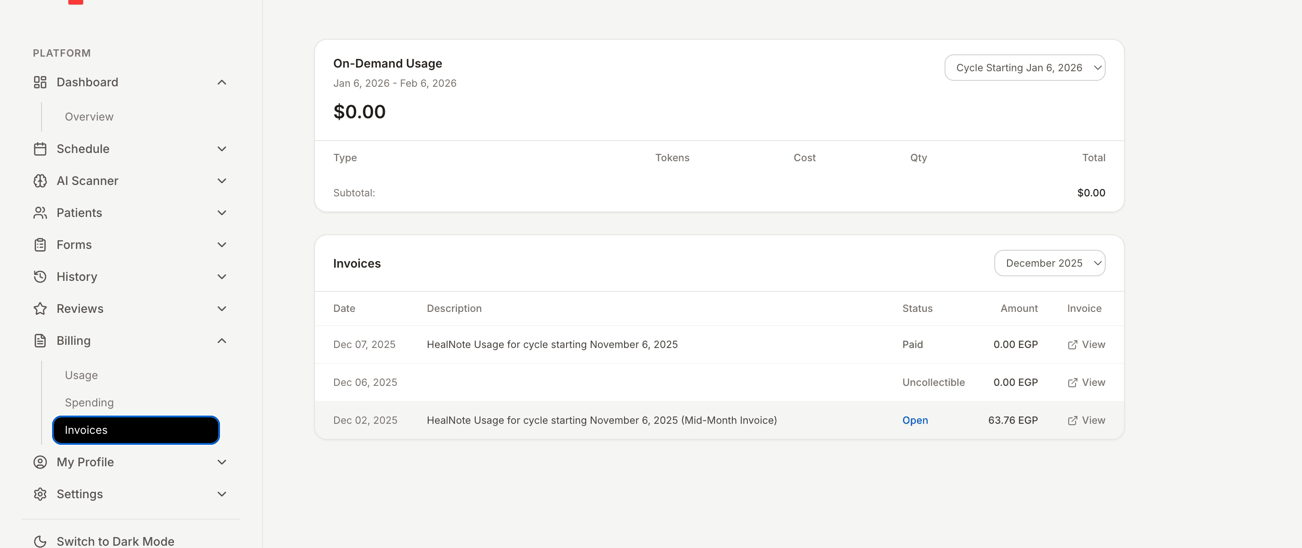Open the My Profile menu label

click(85, 462)
